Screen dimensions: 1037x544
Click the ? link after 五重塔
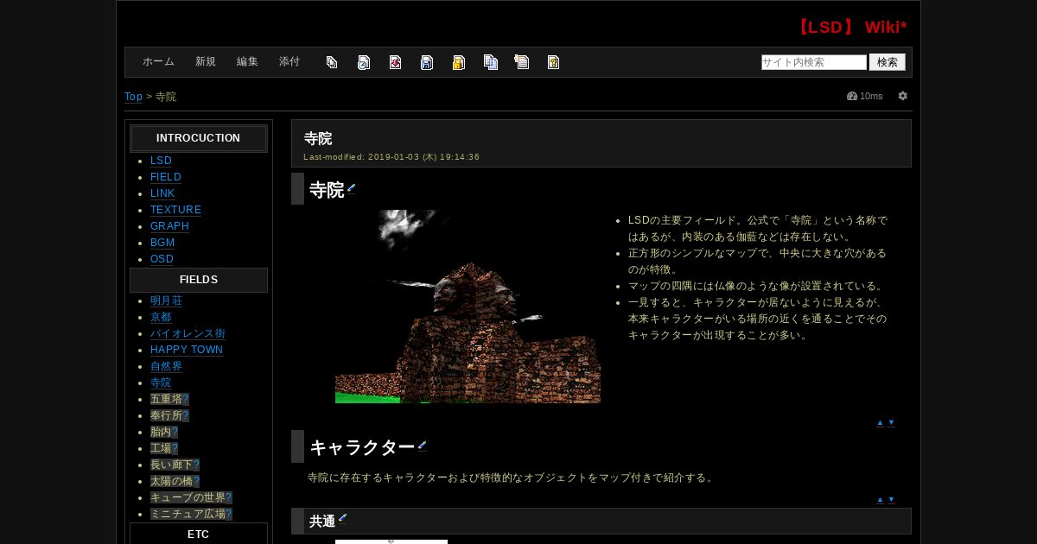pyautogui.click(x=186, y=399)
